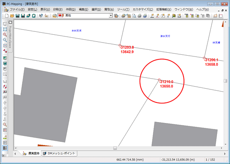Select the zoom in magnifier tool
230x164 pixels.
(5, 35)
